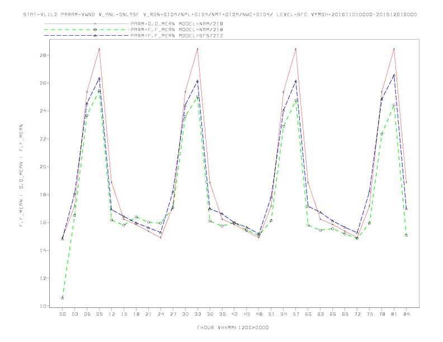The width and height of the screenshot is (443, 342).
Task: Click x-axis tick label 30
Action: [x=185, y=314]
